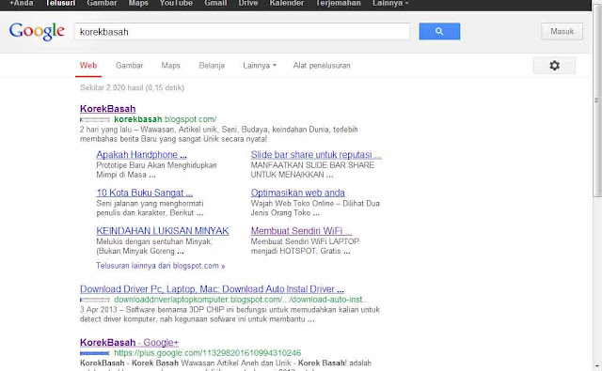
Task: Click the blue magnifier search button
Action: [439, 31]
